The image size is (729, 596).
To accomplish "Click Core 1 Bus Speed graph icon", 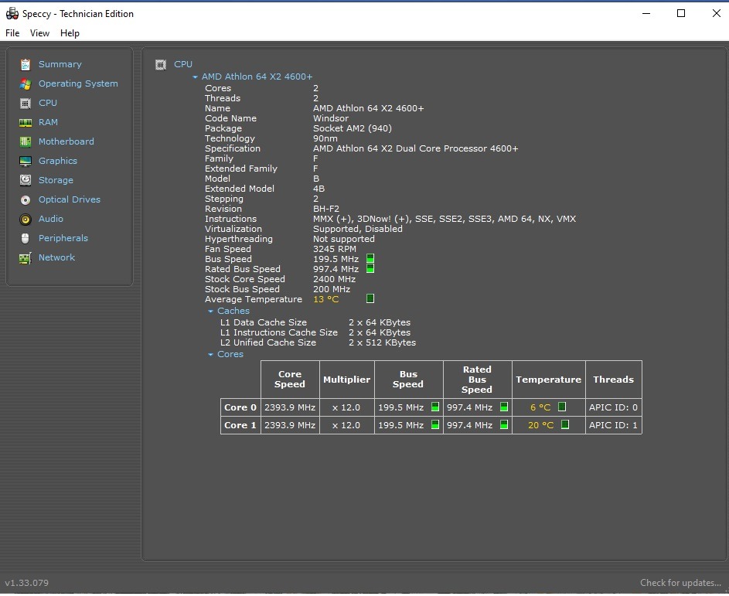I will coord(435,424).
